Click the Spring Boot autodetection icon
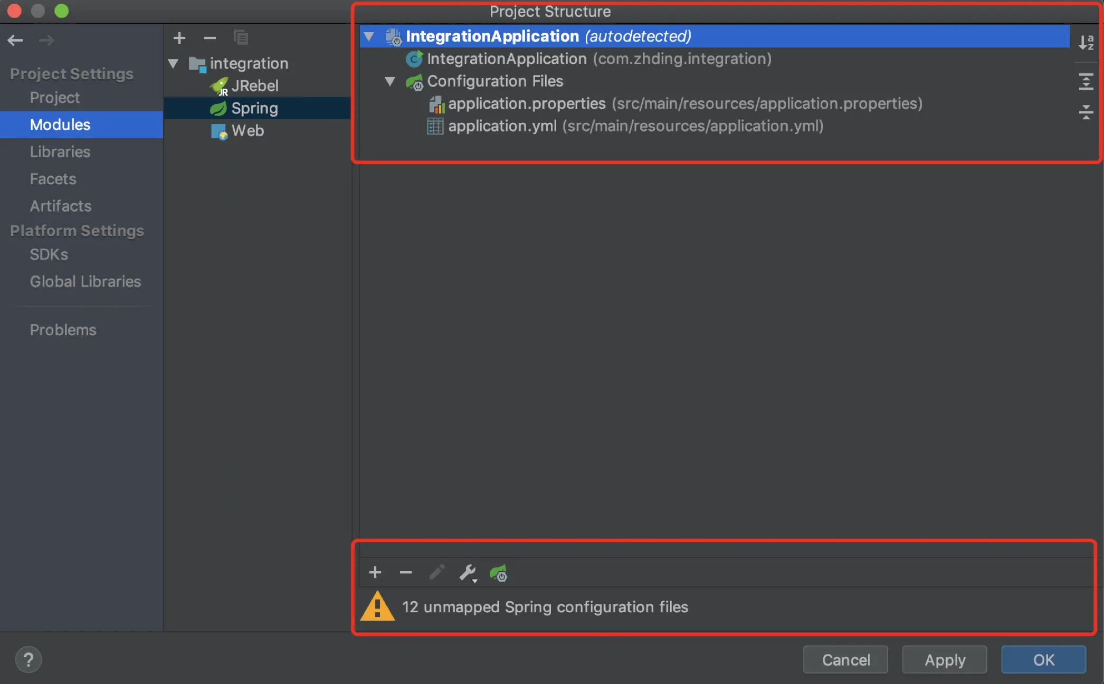The image size is (1104, 684). pyautogui.click(x=498, y=573)
